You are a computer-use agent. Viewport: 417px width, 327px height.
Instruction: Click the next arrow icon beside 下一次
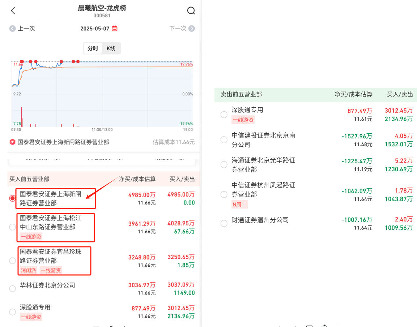pos(191,29)
